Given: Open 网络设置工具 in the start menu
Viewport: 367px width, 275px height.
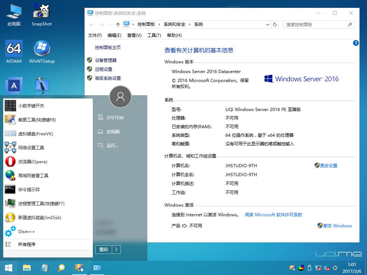Looking at the screenshot, I should (x=48, y=148).
